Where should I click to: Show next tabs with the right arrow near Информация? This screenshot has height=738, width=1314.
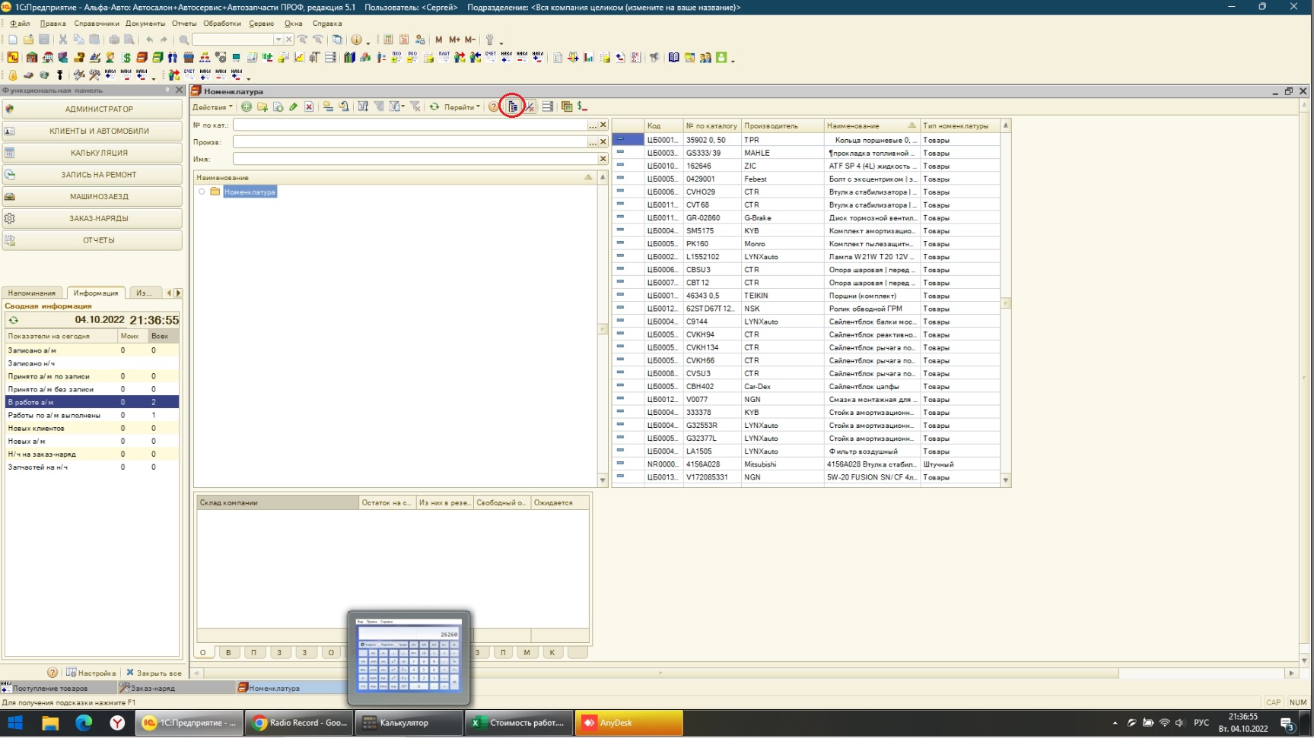point(178,293)
